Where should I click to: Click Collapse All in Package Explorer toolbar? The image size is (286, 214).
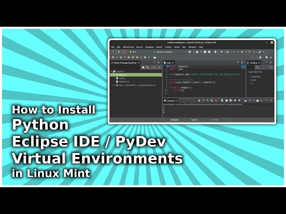(143, 67)
